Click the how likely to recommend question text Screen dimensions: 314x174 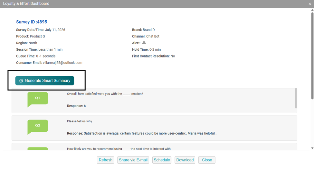click(x=119, y=149)
